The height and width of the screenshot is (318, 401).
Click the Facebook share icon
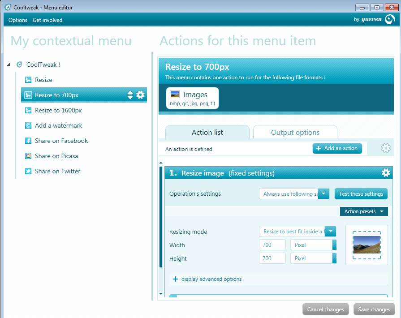click(x=28, y=141)
